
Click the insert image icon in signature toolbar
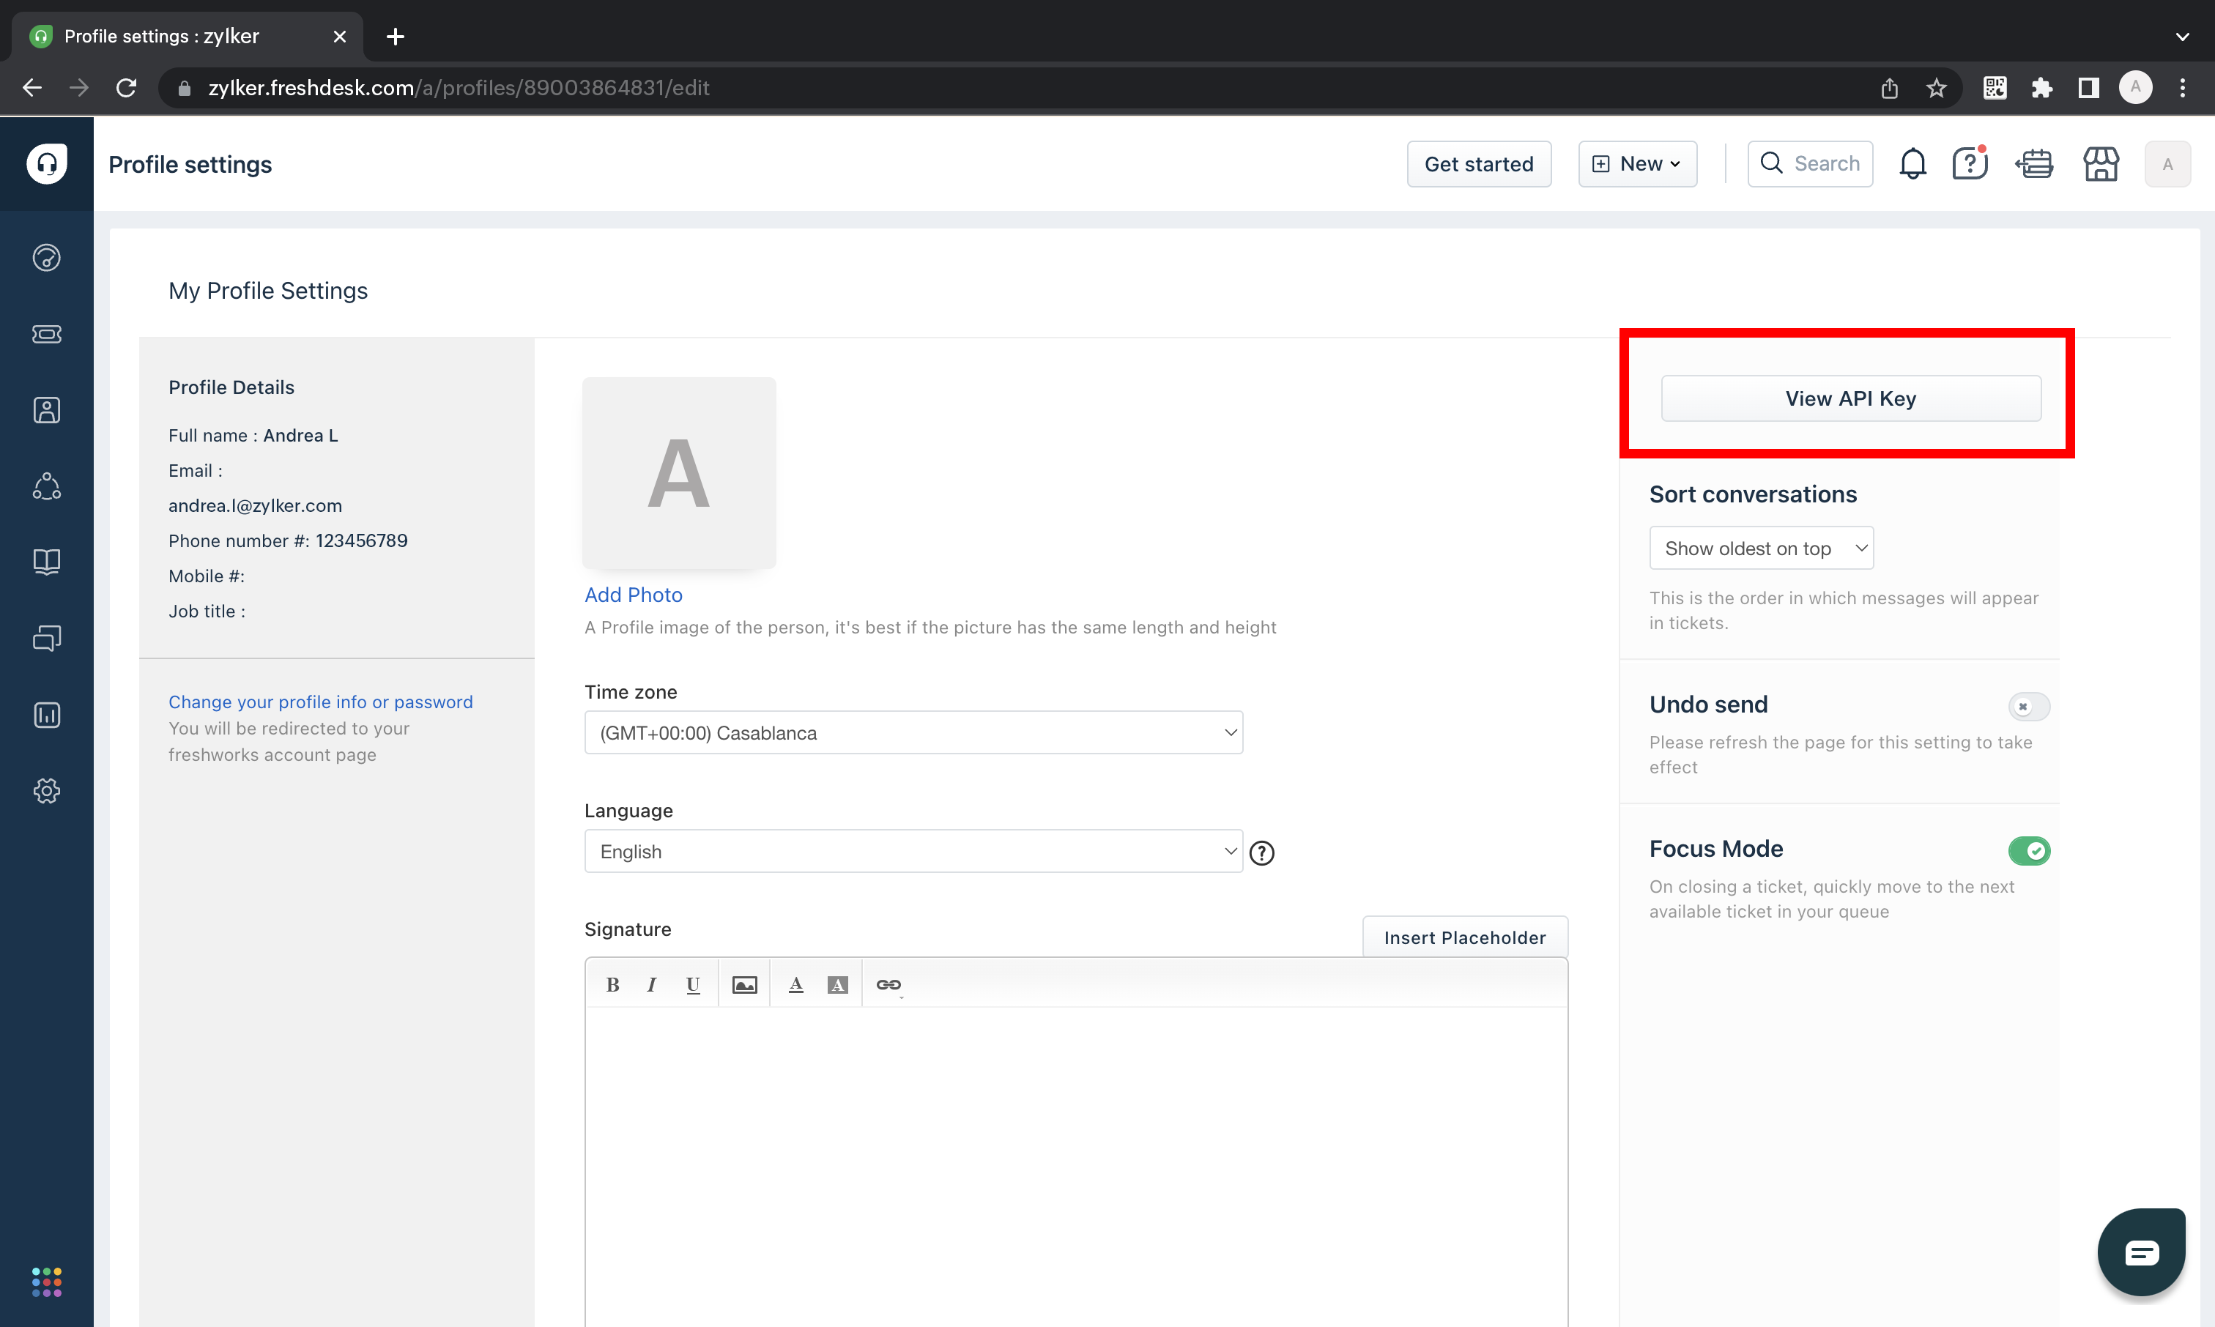coord(744,984)
